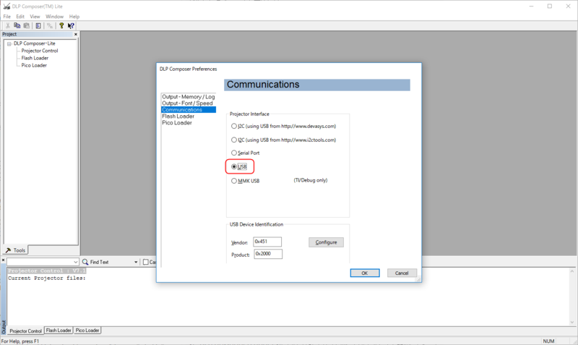This screenshot has height=345, width=578.
Task: Click the NUM indicator in status bar
Action: click(x=548, y=341)
